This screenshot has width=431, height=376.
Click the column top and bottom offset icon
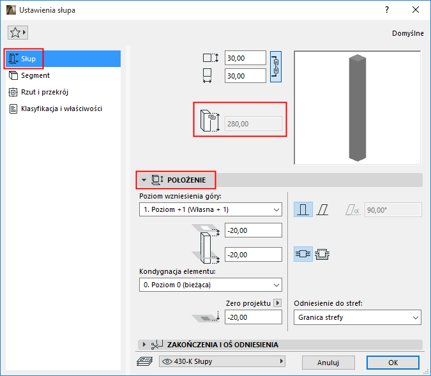pos(206,244)
